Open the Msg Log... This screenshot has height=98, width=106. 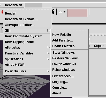[x=69, y=82]
